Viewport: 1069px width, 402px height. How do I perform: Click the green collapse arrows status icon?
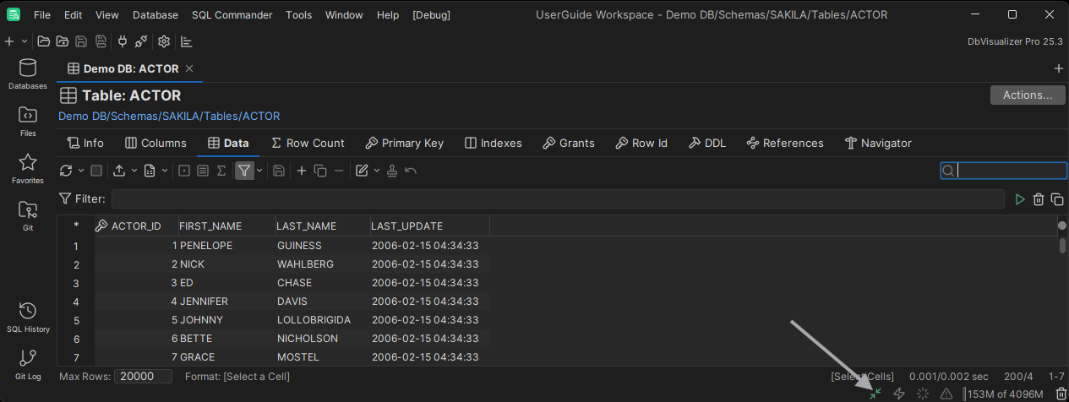(x=875, y=394)
